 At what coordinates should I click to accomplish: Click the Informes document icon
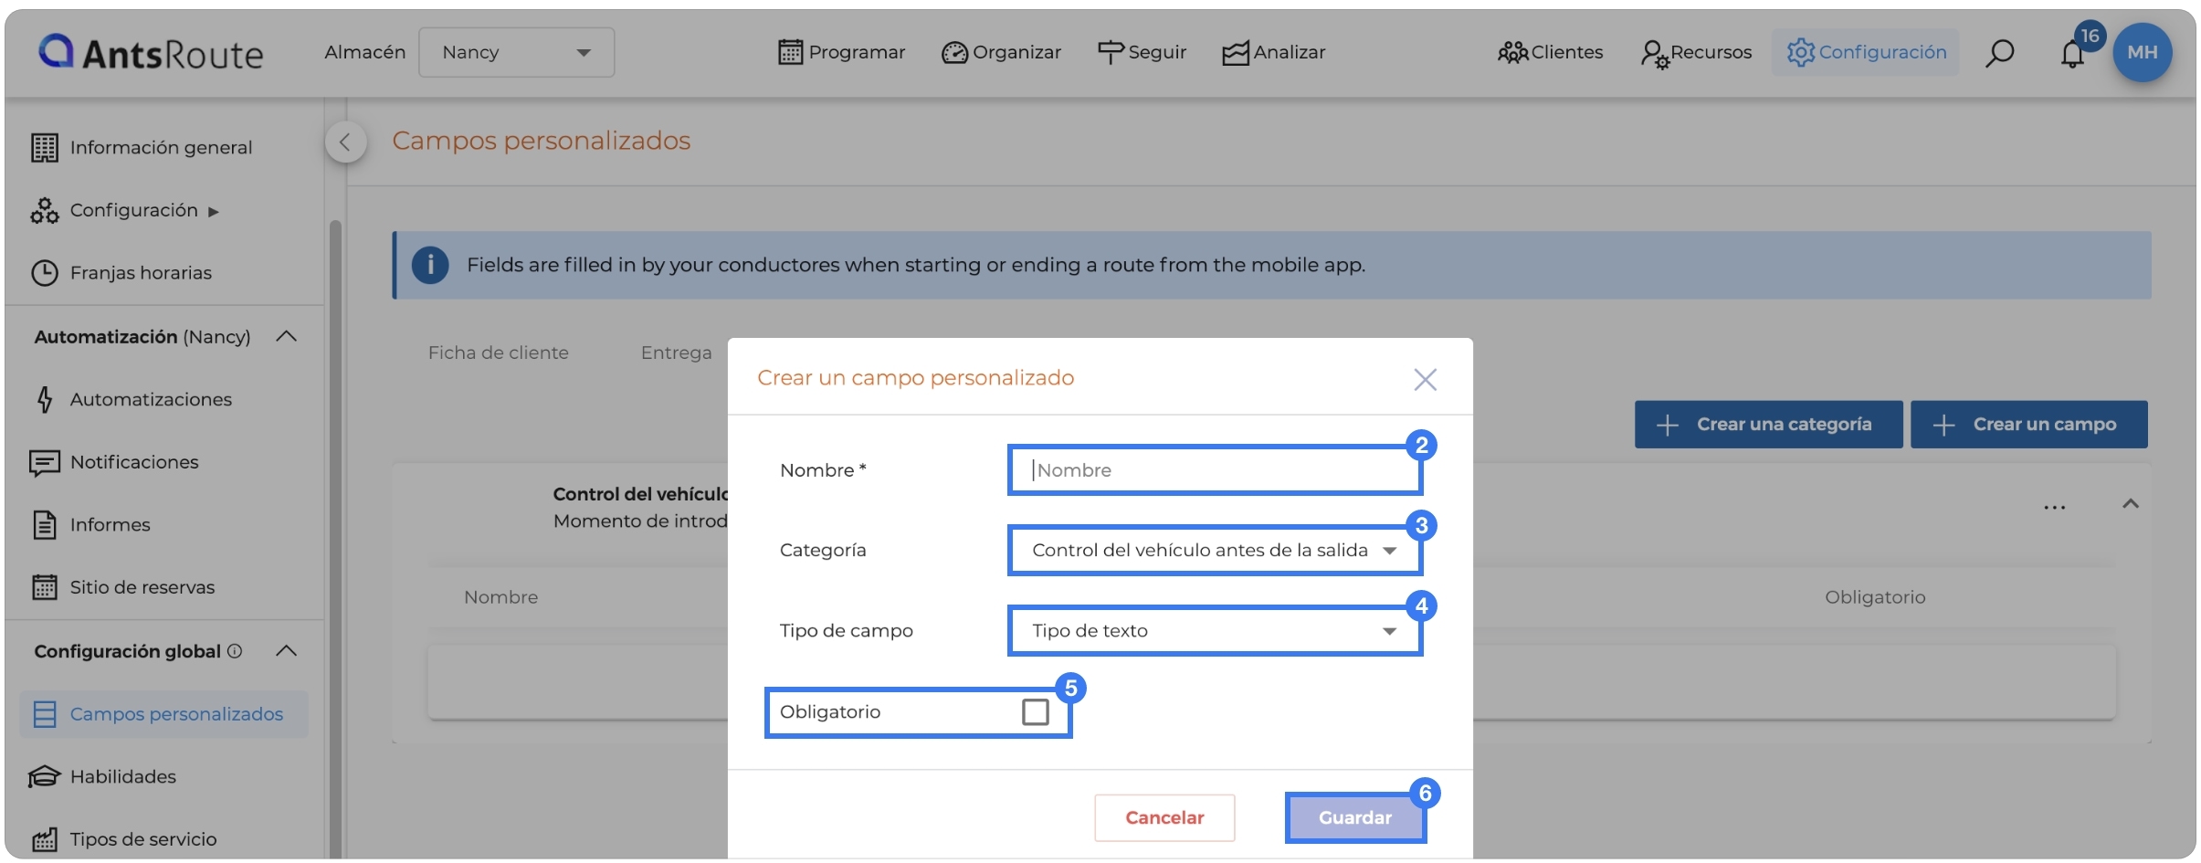44,524
